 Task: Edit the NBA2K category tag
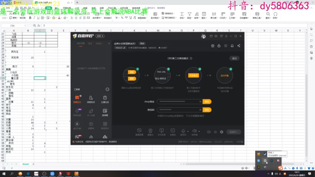120,48
